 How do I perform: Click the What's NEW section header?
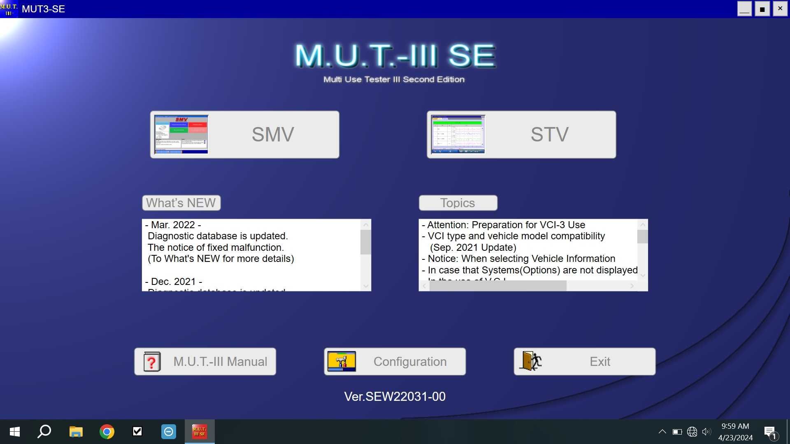coord(180,202)
